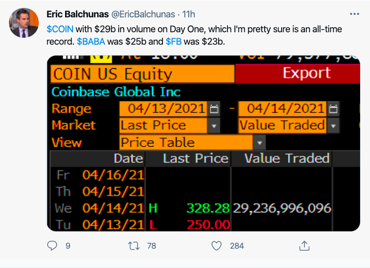Retweet this post via the retweet icon
This screenshot has height=268, width=370.
[134, 245]
